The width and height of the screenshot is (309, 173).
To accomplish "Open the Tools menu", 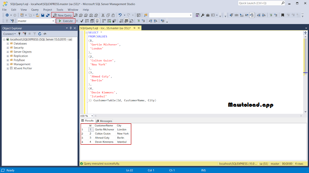I will pyautogui.click(x=60, y=10).
